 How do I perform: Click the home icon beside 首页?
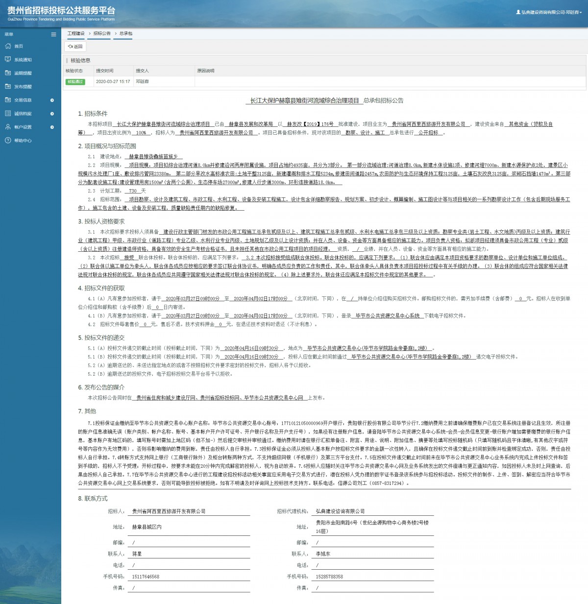click(8, 46)
